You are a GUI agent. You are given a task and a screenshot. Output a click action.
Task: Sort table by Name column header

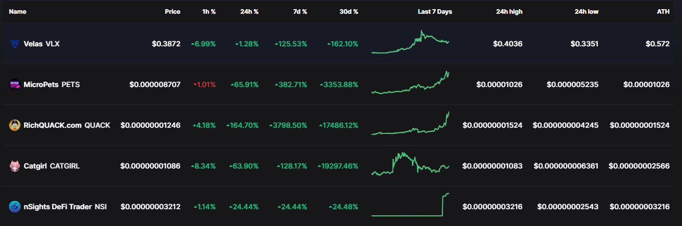(x=18, y=12)
